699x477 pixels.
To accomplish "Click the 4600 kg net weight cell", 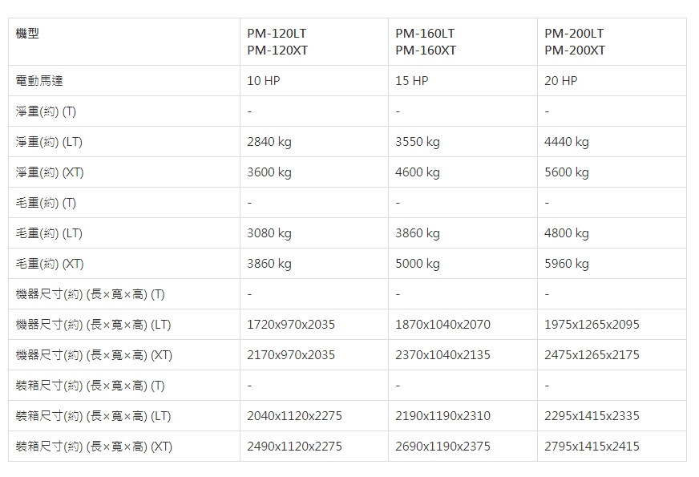I will 418,172.
